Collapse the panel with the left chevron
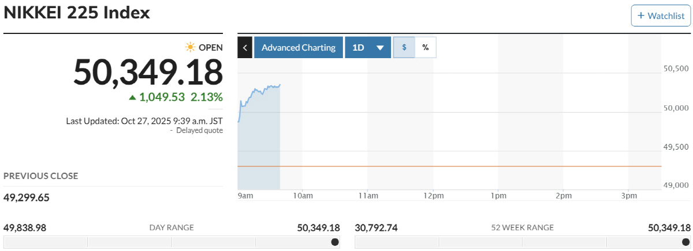The height and width of the screenshot is (251, 693). pos(244,48)
